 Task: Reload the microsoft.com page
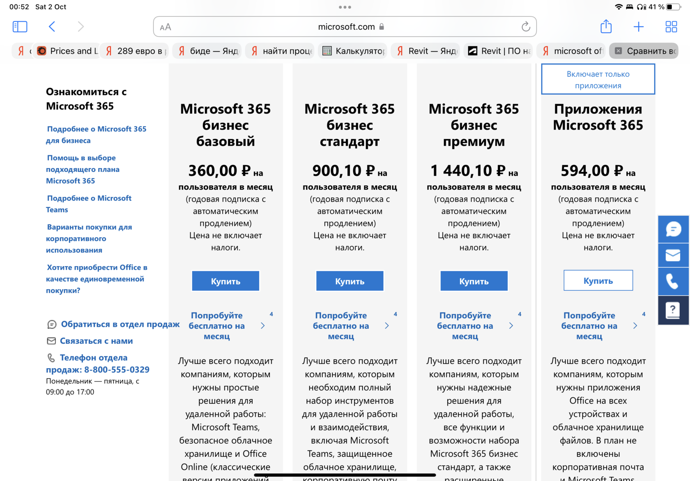pos(526,27)
